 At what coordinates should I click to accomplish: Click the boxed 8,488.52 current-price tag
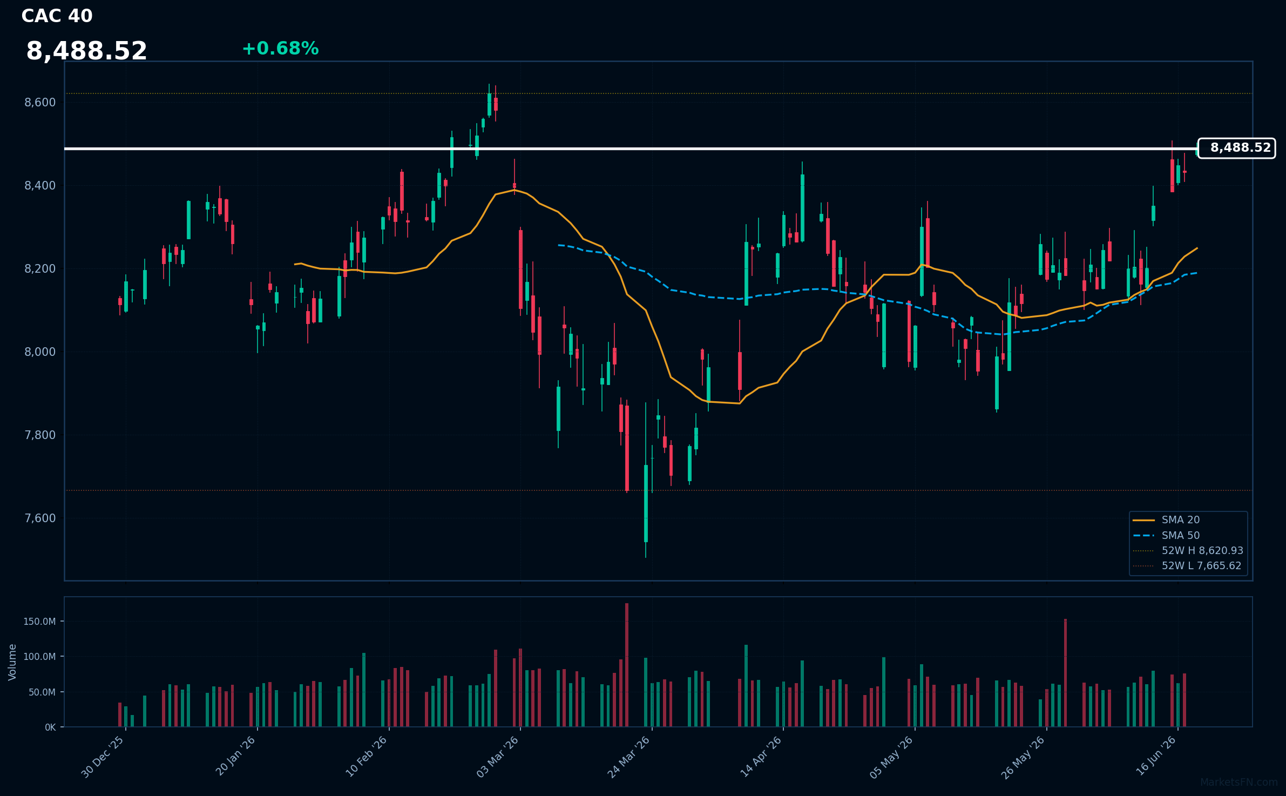1236,148
